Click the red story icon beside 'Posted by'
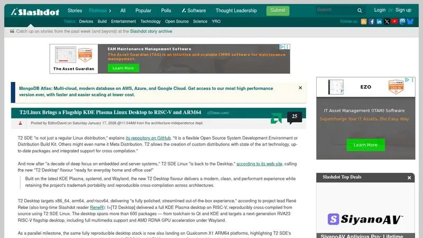 coord(20,123)
